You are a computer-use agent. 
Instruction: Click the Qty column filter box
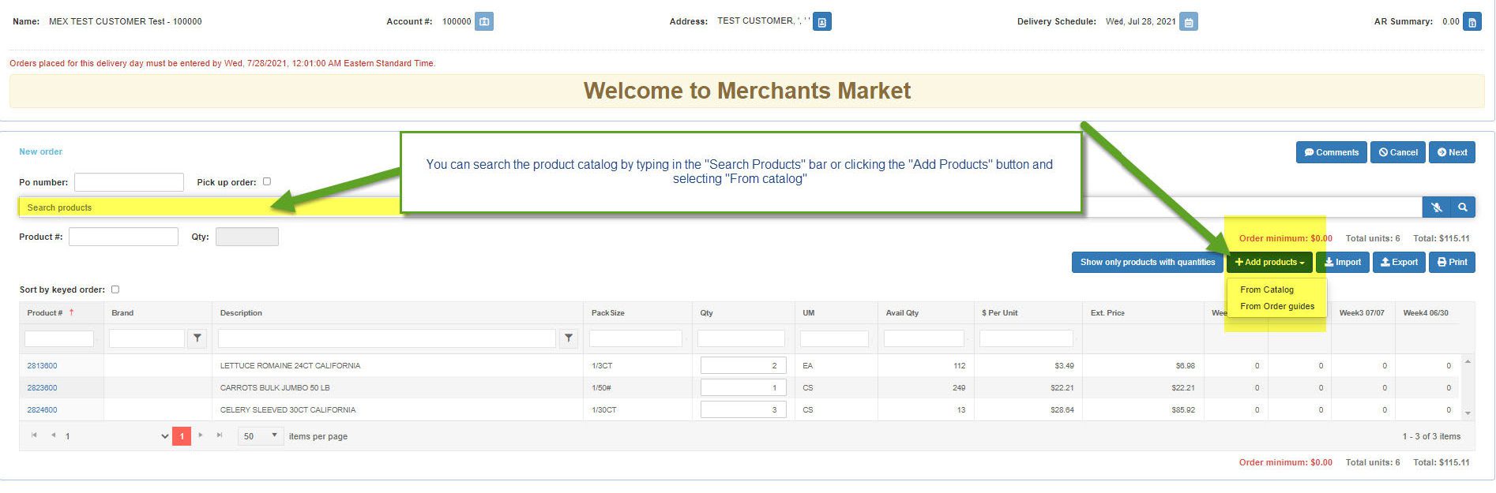coord(741,338)
